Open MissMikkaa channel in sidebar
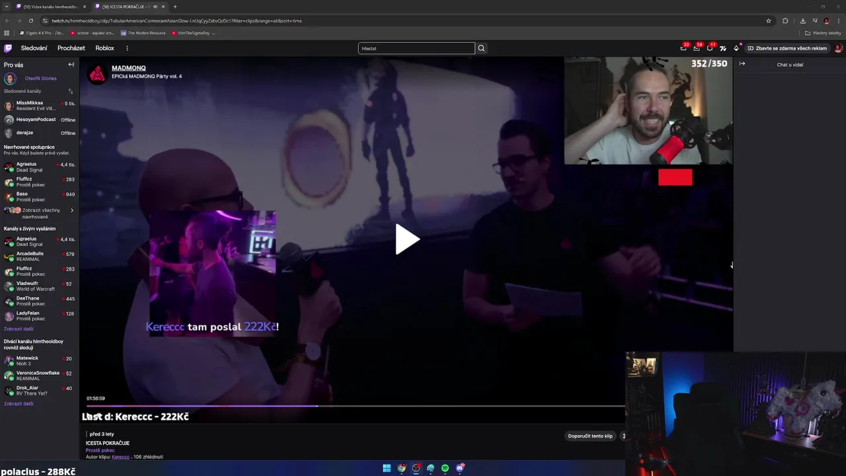Image resolution: width=846 pixels, height=476 pixels. pos(40,106)
